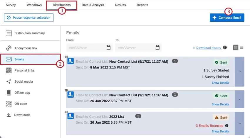Open dropdown arrow for 26 Jan 6:37 PM email
The image size is (250, 138).
(x=240, y=99)
